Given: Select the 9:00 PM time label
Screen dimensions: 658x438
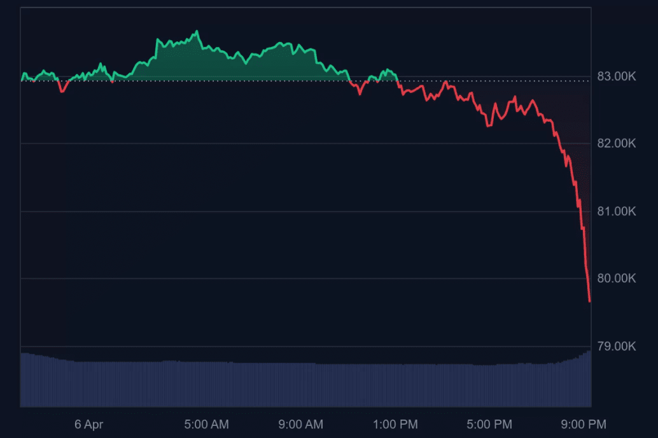Looking at the screenshot, I should [x=584, y=424].
